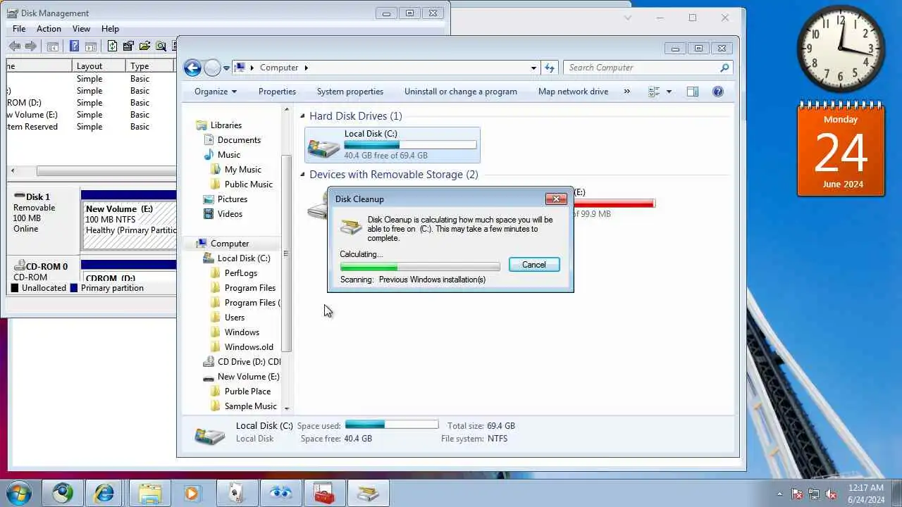Click System properties in explorer toolbar
902x507 pixels.
(350, 92)
